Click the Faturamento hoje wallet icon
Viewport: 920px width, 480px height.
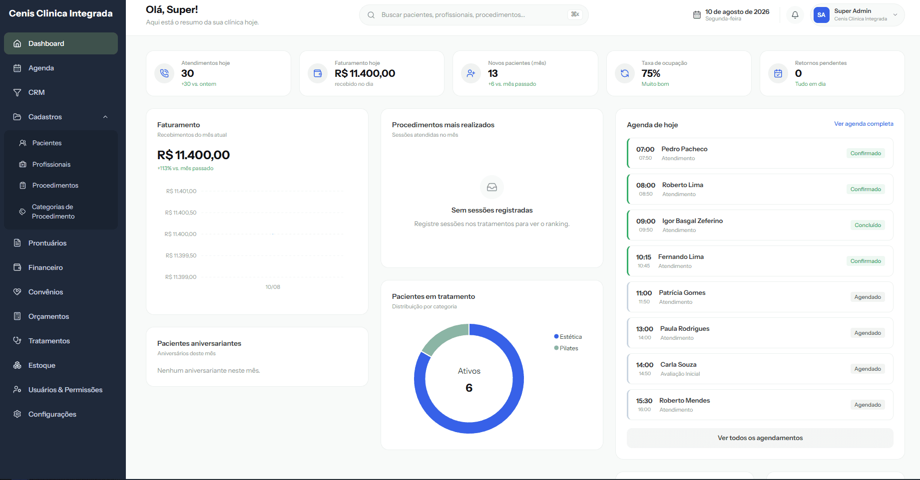(x=318, y=73)
